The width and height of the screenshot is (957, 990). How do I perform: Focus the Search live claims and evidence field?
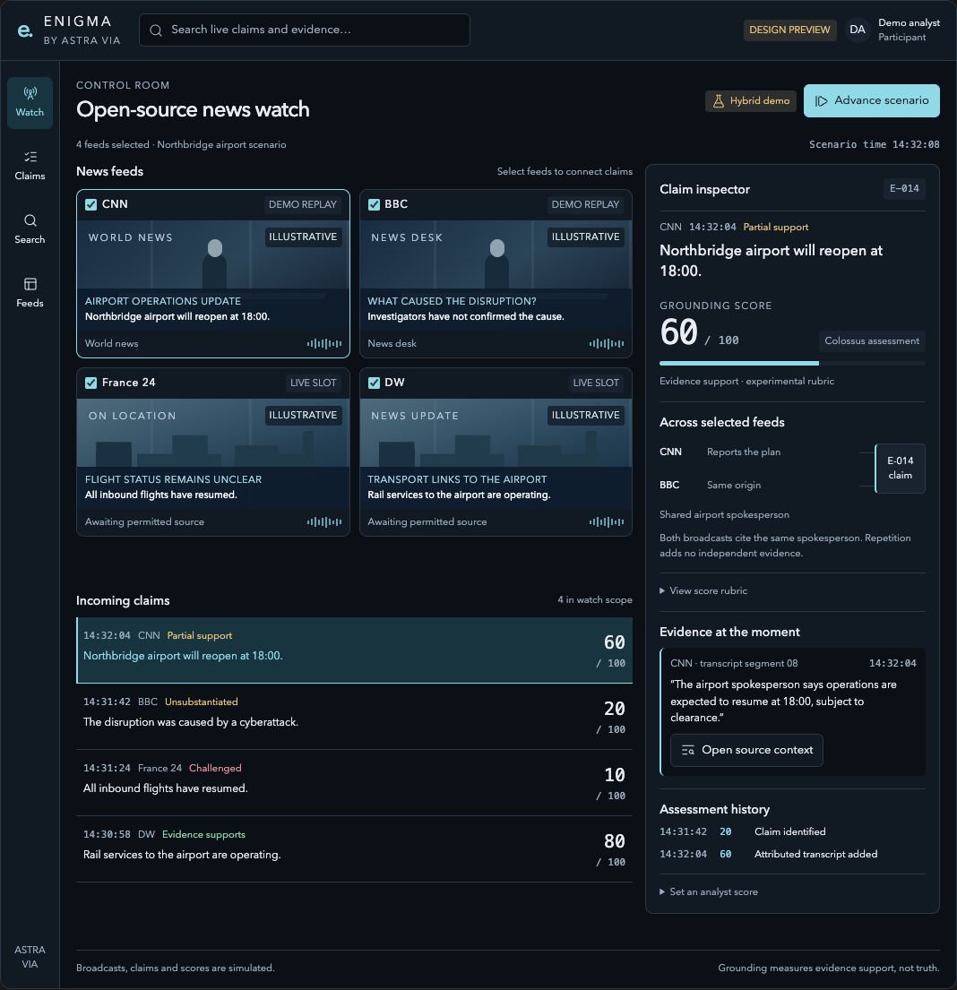(x=305, y=30)
